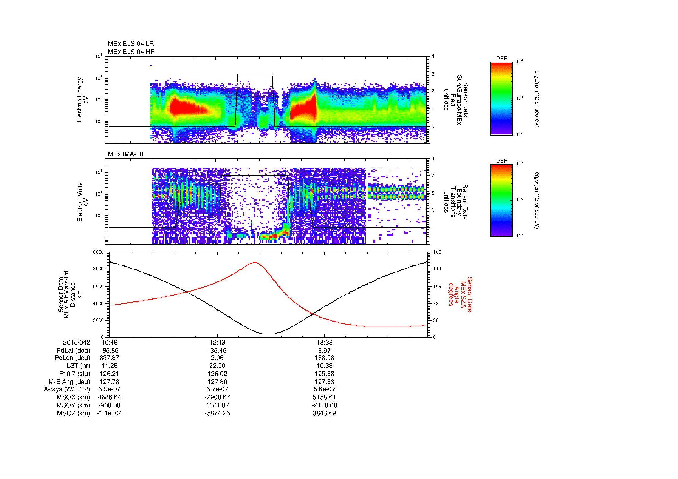Click the PdLon value '337.87'

[110, 358]
